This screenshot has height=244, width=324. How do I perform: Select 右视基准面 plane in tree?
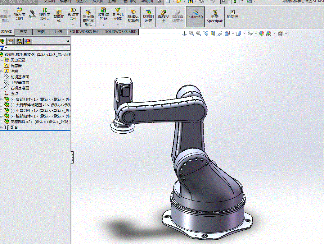pyautogui.click(x=20, y=88)
